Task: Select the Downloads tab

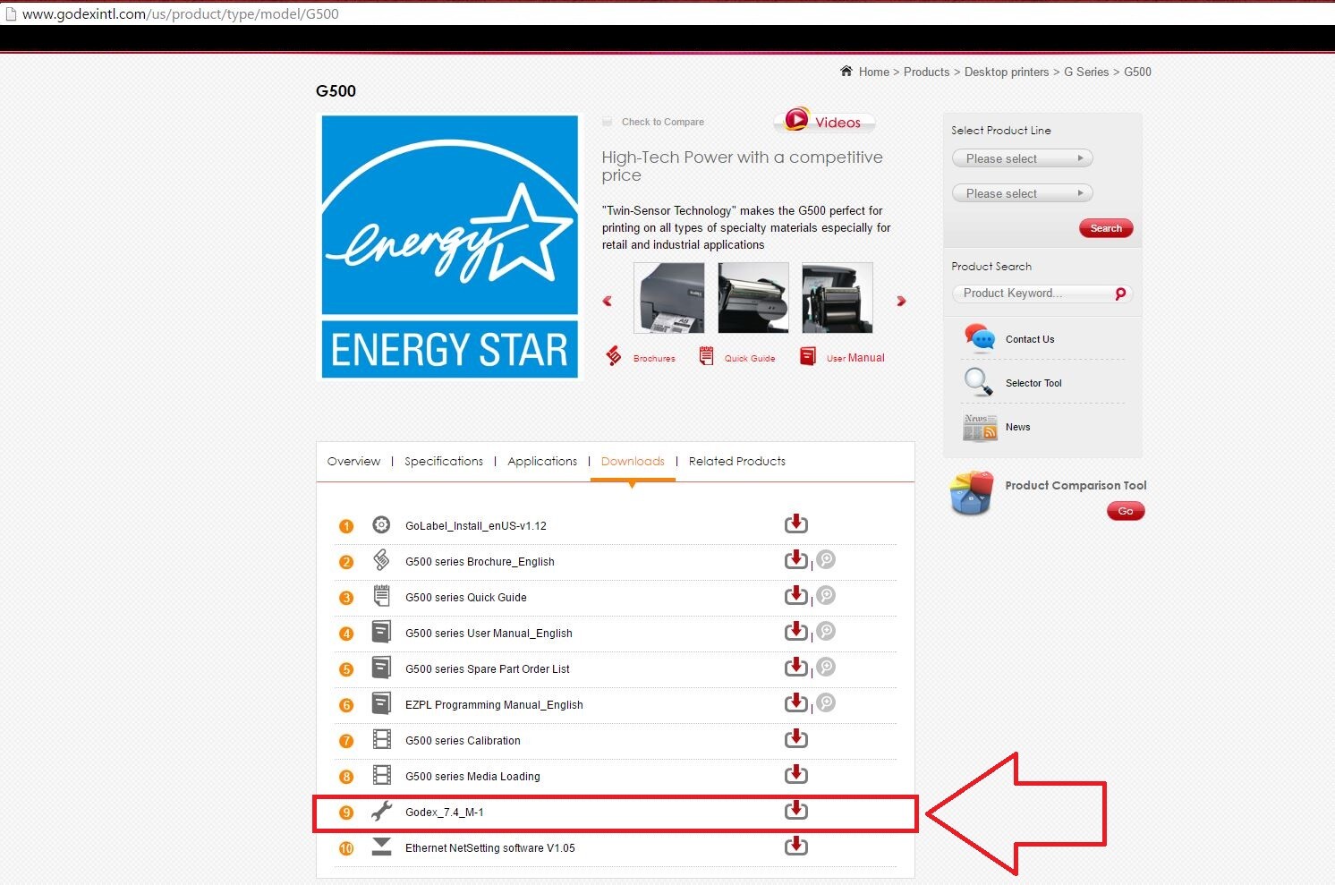Action: (633, 461)
